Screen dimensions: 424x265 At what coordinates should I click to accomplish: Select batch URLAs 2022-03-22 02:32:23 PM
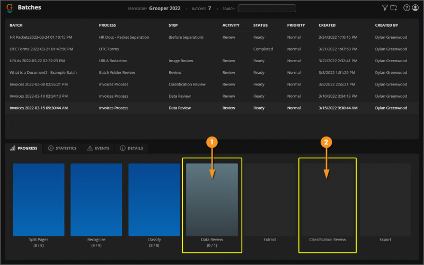coord(37,61)
